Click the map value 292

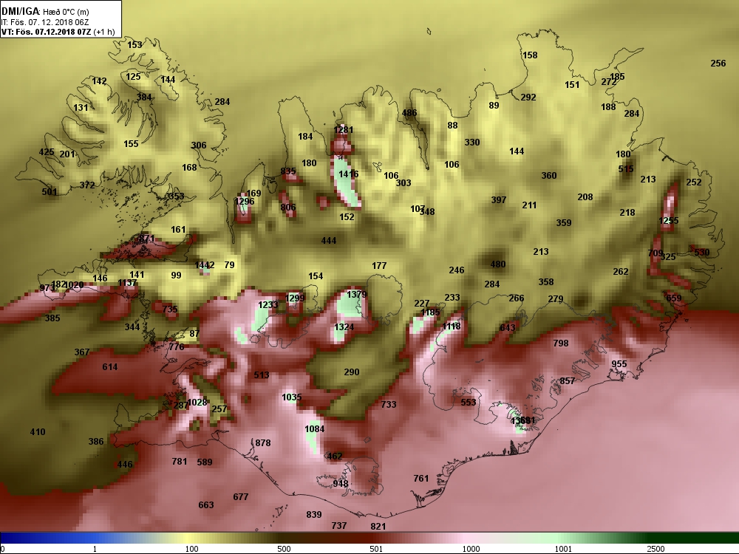(x=528, y=98)
